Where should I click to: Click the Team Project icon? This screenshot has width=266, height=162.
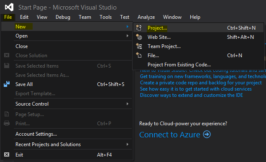pos(139,46)
